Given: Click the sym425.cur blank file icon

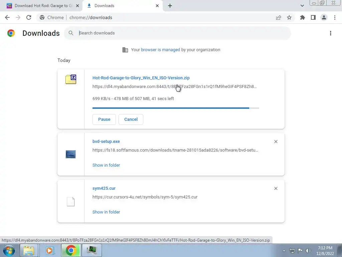Looking at the screenshot, I should pyautogui.click(x=71, y=201).
